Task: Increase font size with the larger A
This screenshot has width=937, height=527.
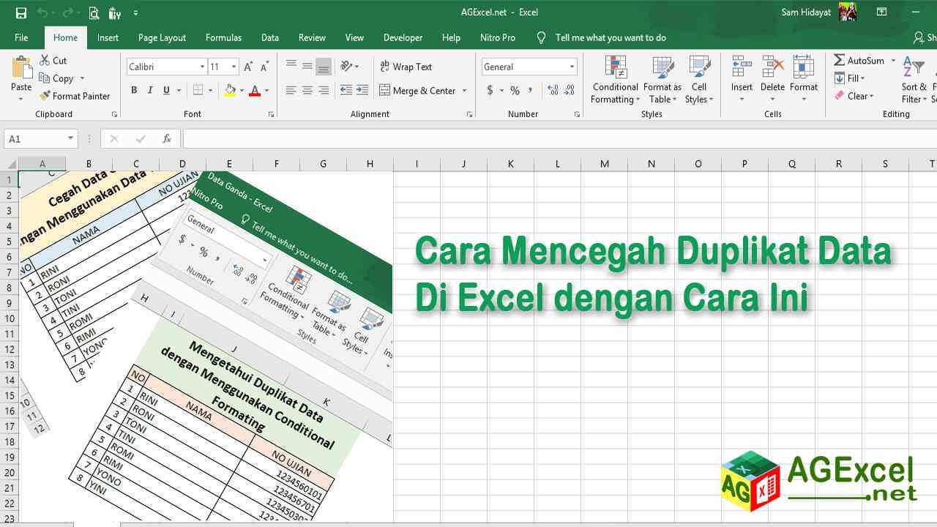Action: pyautogui.click(x=248, y=67)
